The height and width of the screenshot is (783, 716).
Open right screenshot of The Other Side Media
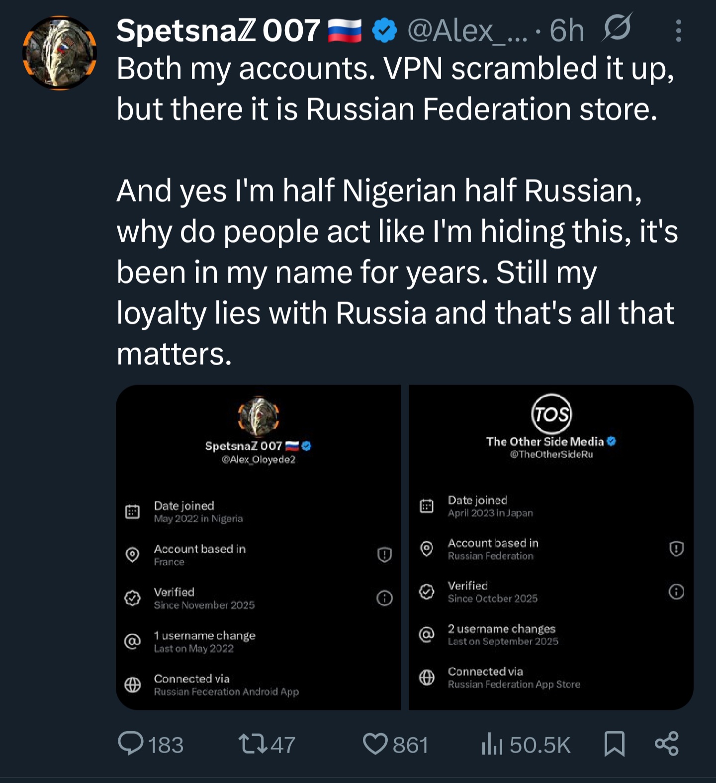coord(551,547)
